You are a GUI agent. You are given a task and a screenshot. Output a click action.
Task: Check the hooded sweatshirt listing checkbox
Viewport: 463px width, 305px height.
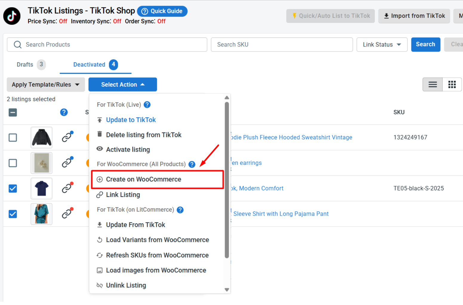13,138
